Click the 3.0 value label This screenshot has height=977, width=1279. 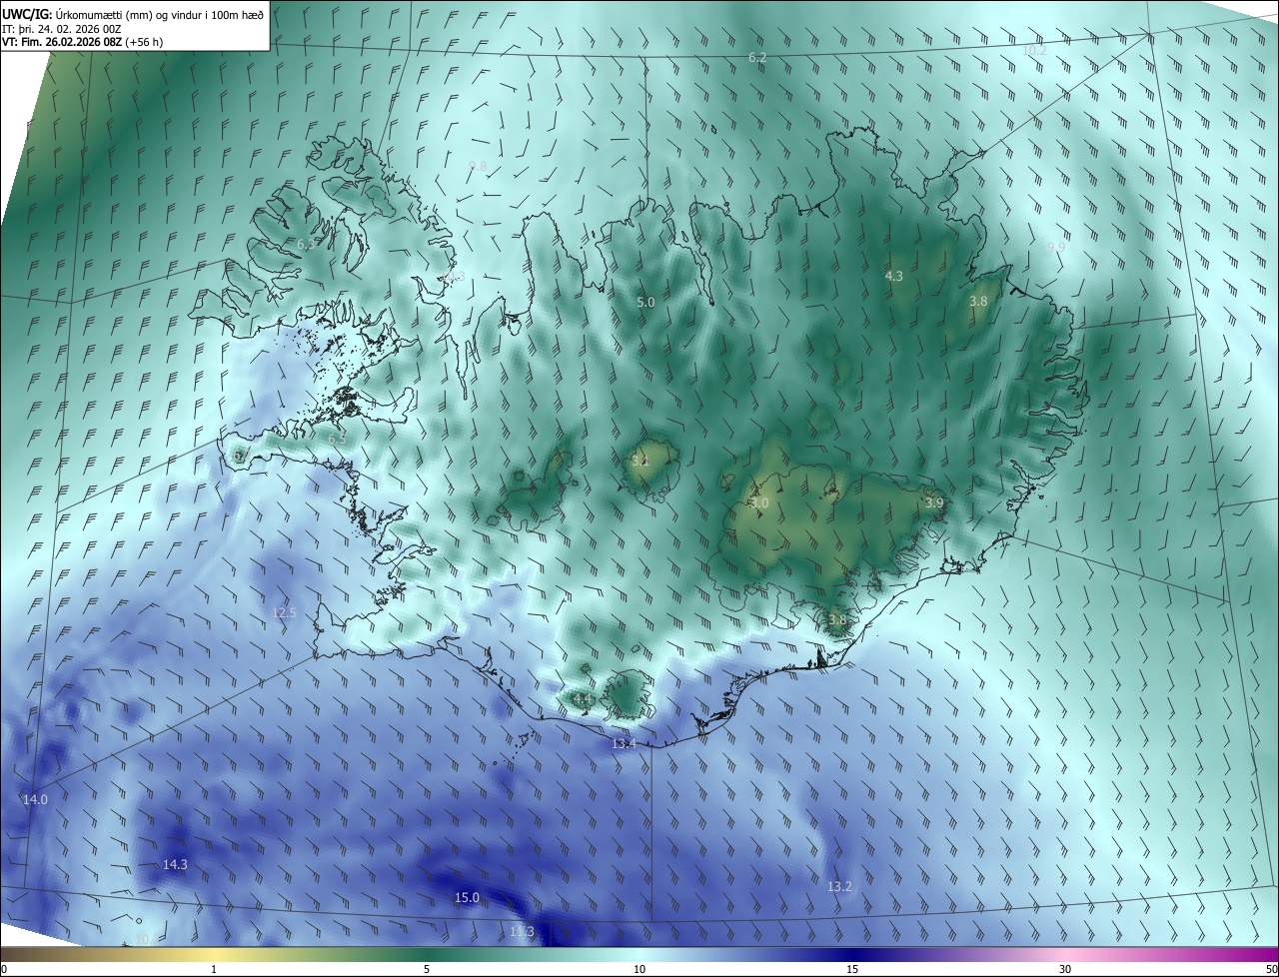(x=759, y=503)
